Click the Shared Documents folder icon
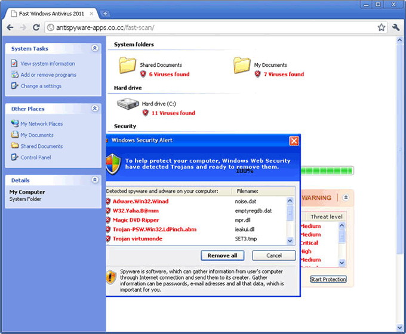This screenshot has height=334, width=406. coord(128,65)
